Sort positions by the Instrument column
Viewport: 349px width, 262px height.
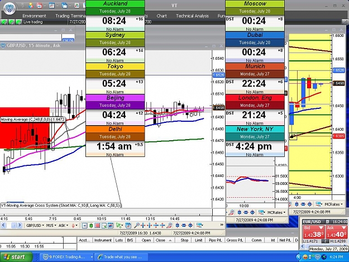pos(103,240)
